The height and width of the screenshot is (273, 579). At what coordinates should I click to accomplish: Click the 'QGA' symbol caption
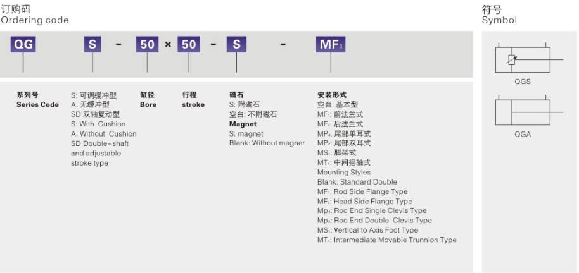tap(523, 135)
